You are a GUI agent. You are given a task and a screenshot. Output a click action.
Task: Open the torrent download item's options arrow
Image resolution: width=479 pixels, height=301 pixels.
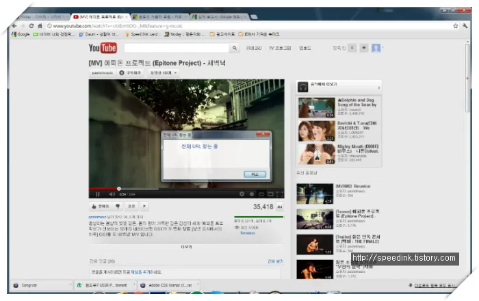point(134,285)
